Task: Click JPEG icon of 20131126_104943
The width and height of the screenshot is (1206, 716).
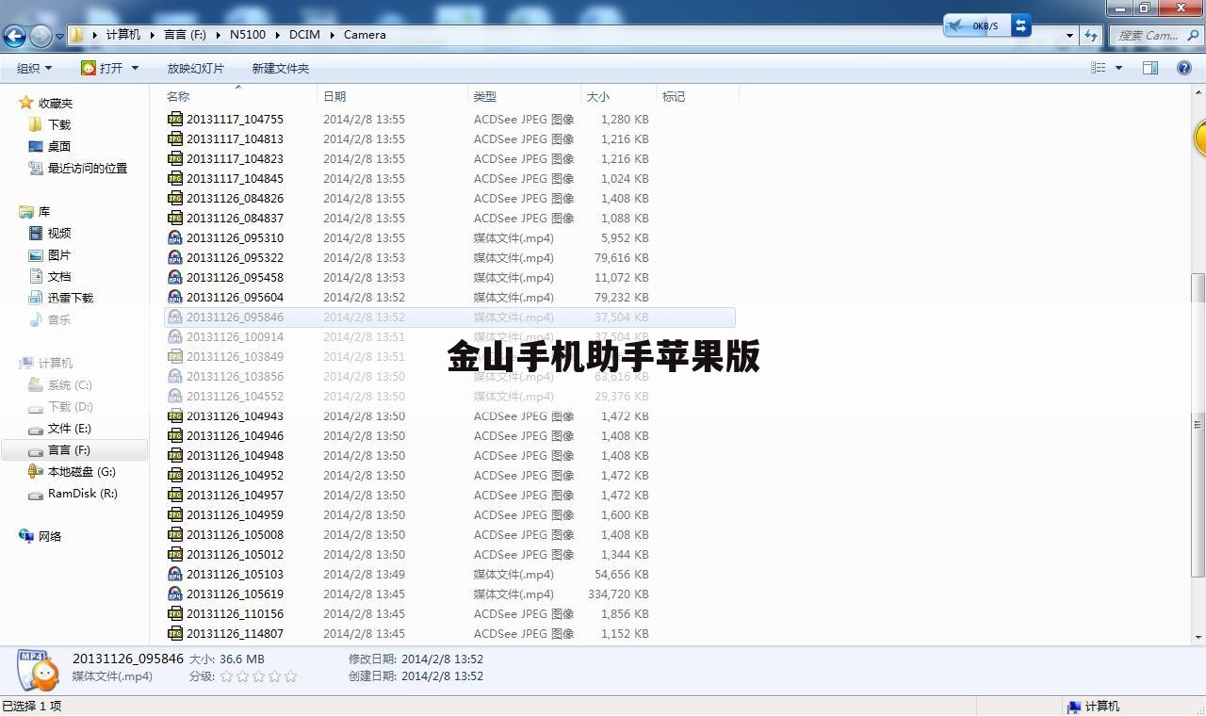Action: 174,415
